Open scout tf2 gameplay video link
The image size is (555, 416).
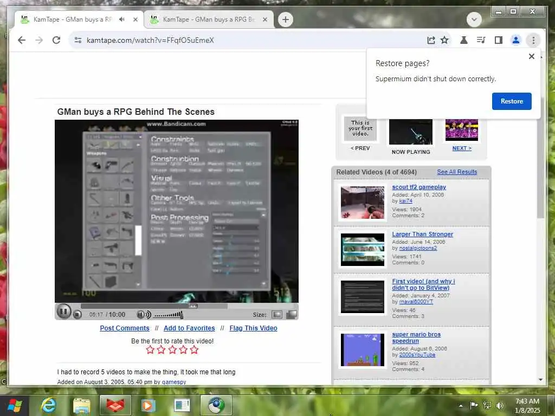click(419, 187)
